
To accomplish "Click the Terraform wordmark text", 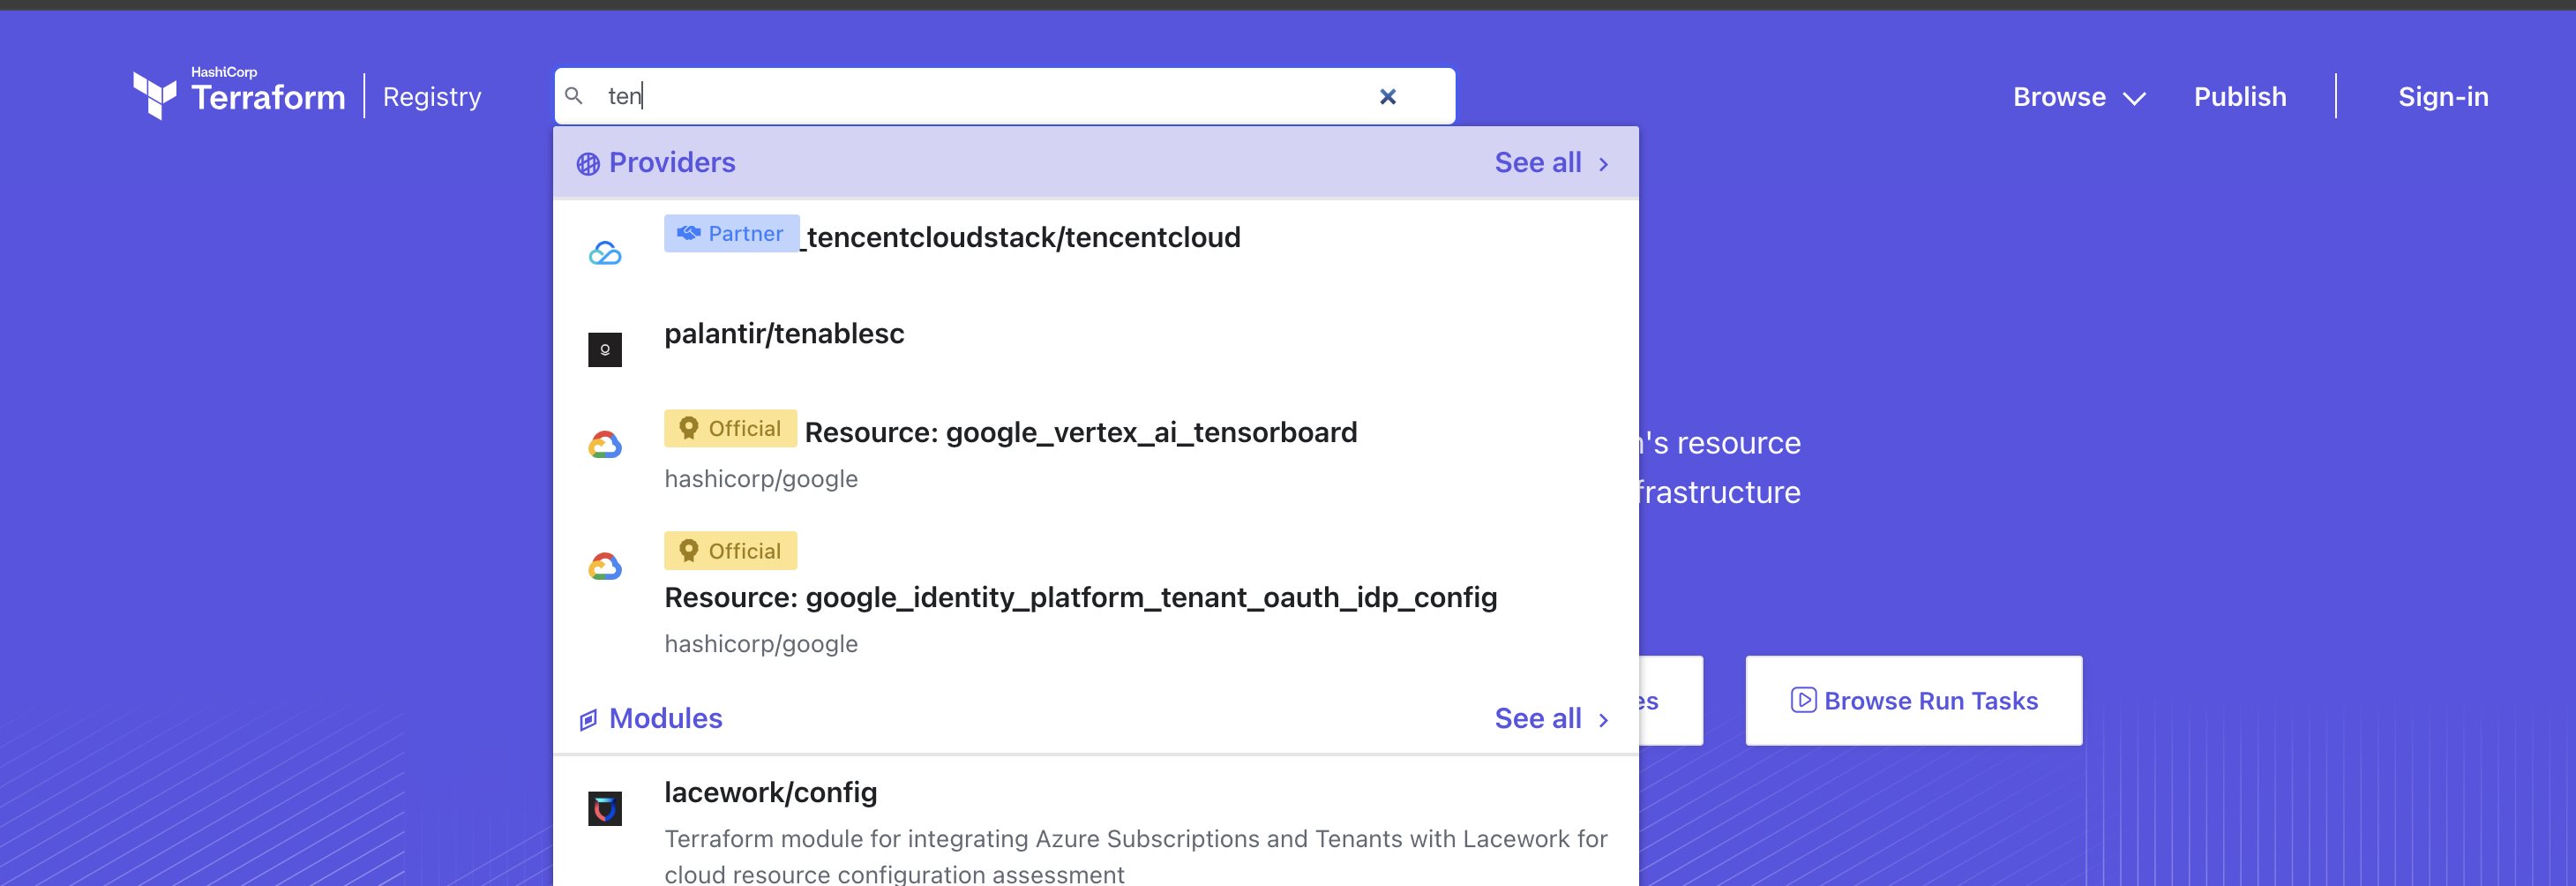I will coord(268,98).
